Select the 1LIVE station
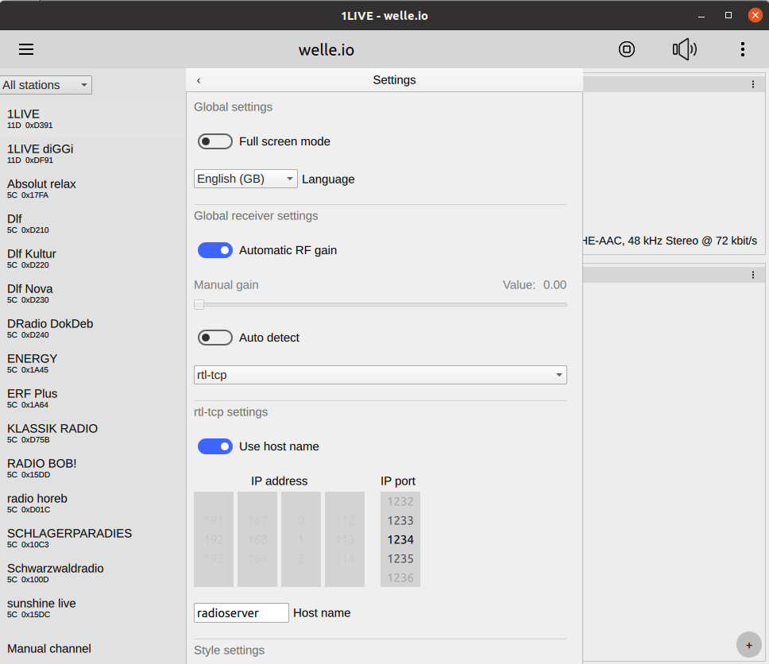 pos(93,119)
